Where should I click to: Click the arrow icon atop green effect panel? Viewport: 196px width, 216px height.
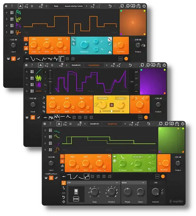[x=114, y=157]
